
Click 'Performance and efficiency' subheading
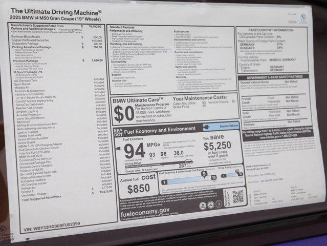(126, 31)
